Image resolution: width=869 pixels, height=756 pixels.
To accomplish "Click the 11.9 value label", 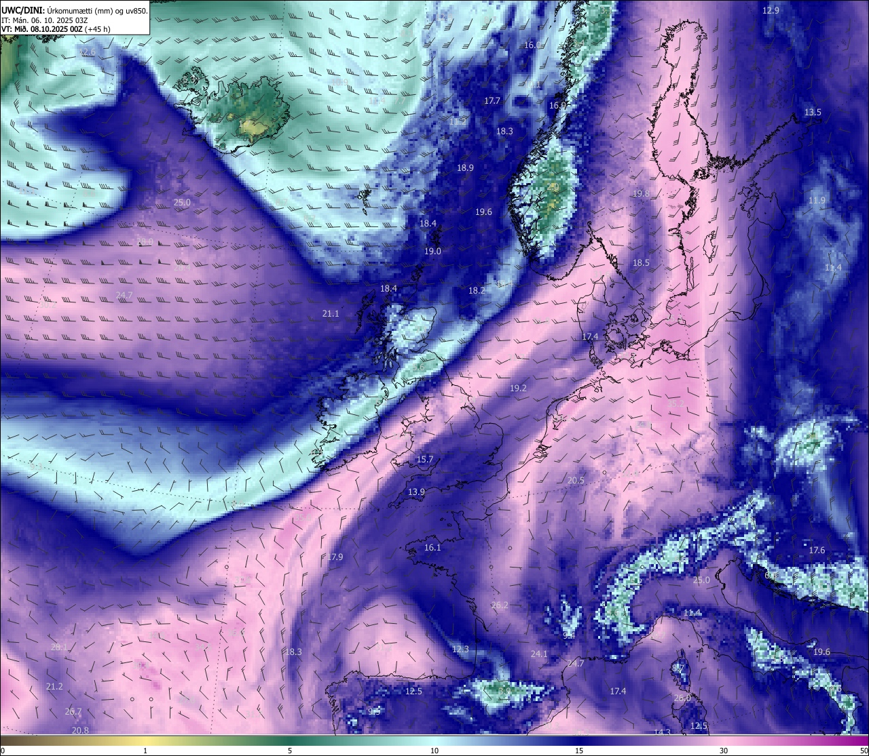I will pos(817,200).
